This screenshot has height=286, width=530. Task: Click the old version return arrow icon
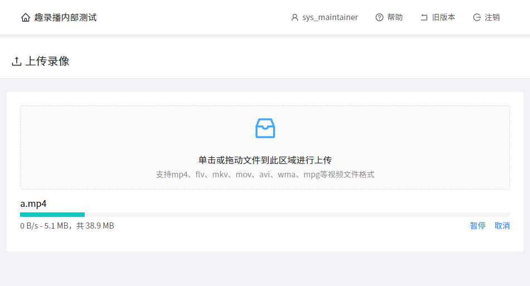(x=424, y=17)
